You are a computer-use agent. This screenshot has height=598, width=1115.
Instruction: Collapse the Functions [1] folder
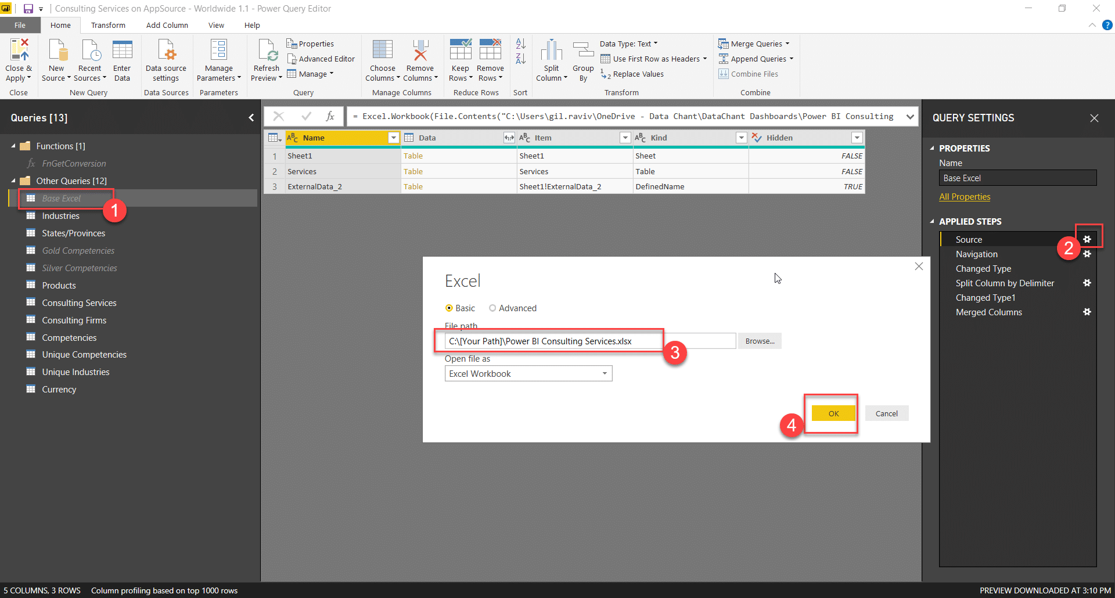pyautogui.click(x=13, y=146)
